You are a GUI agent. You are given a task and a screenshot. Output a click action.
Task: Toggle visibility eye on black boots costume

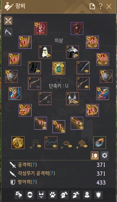38,71
